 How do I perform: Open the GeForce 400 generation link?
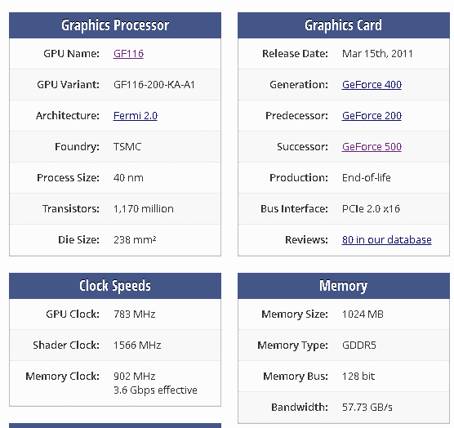coord(372,85)
